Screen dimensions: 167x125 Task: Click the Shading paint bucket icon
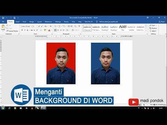point(72,30)
